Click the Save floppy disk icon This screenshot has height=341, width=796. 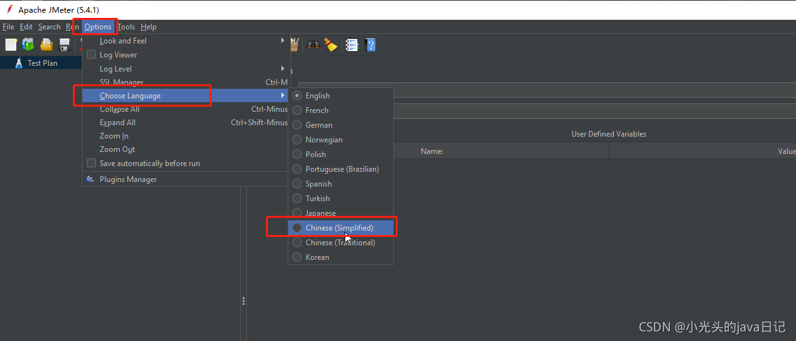[x=65, y=45]
